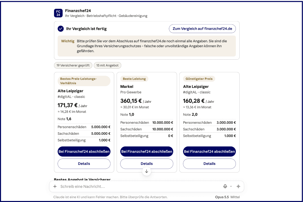Start voice mode with the waveform icon
The image size is (303, 202).
click(238, 186)
